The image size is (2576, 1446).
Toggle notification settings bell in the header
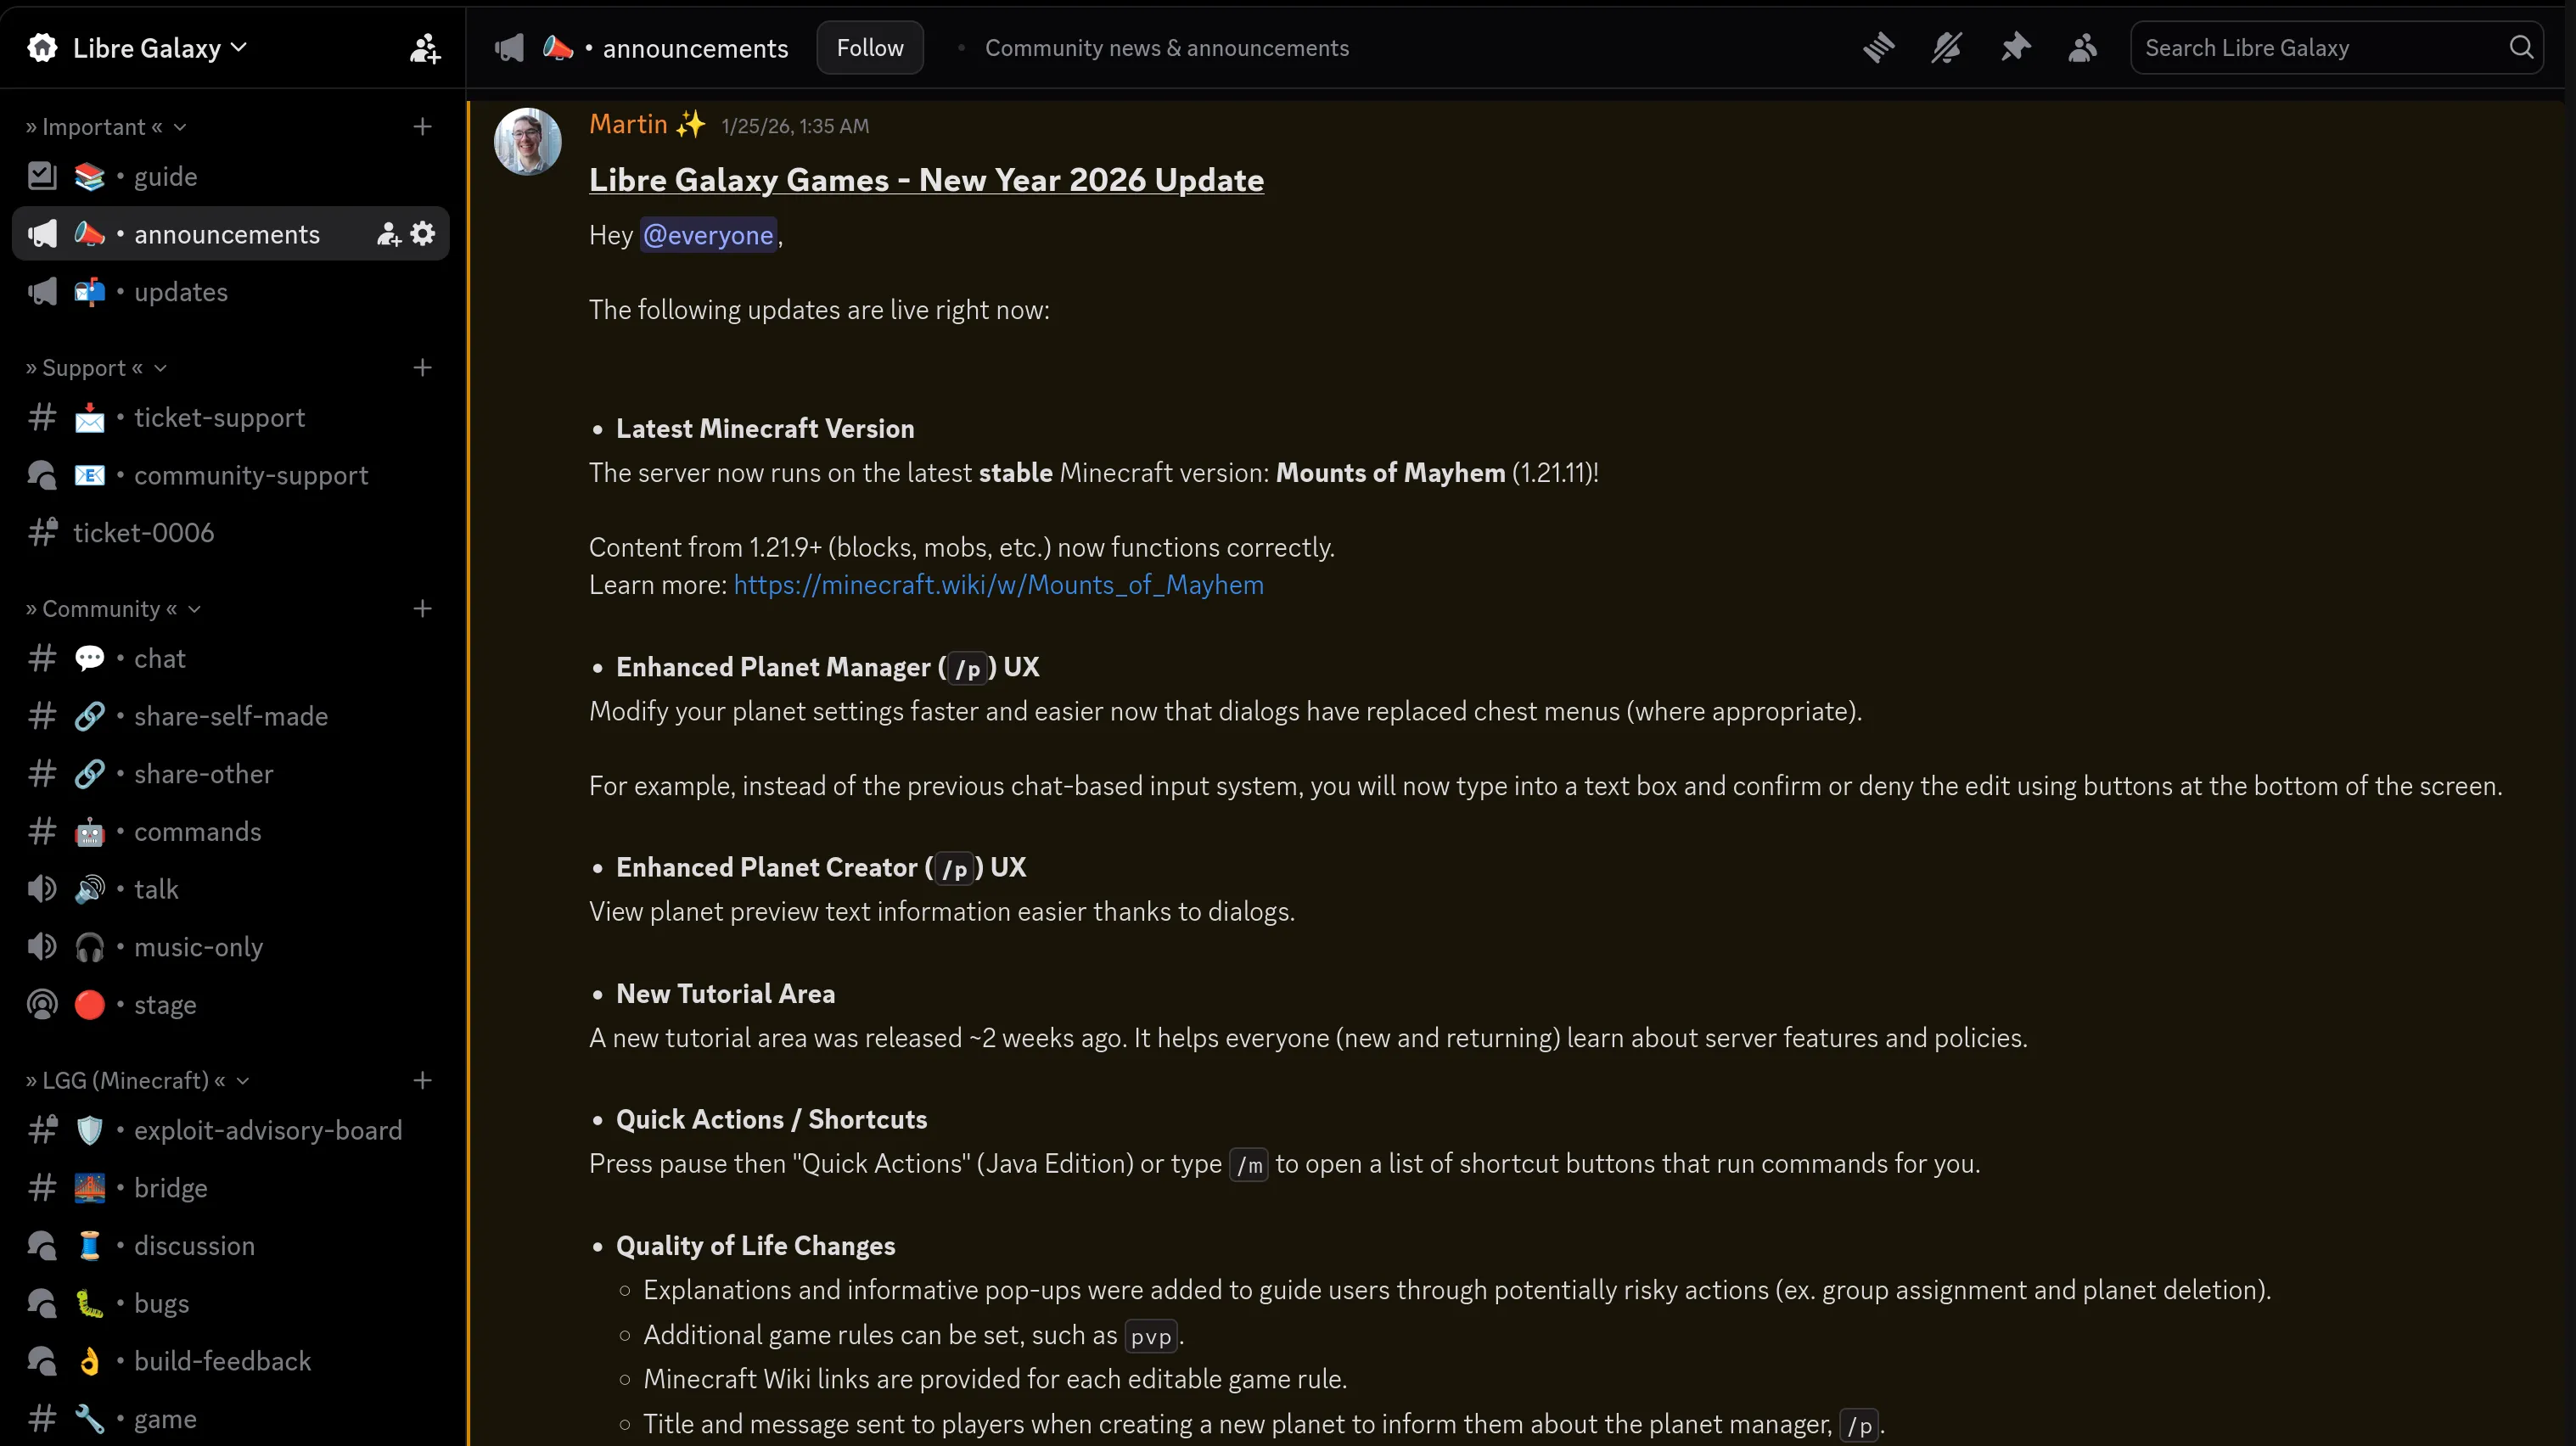point(1946,48)
